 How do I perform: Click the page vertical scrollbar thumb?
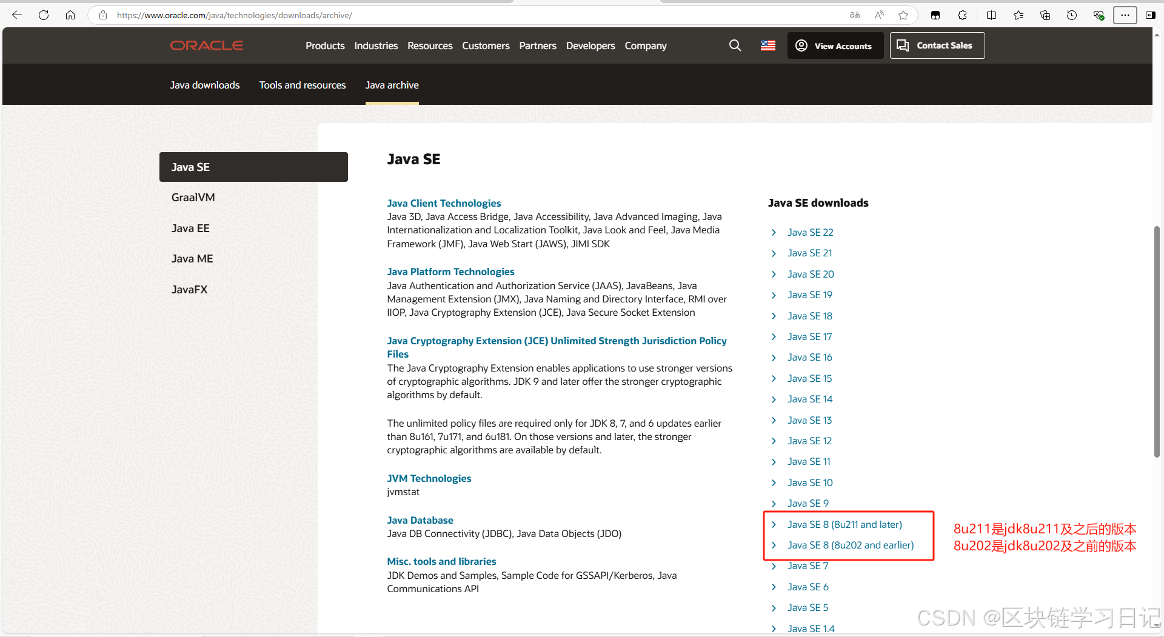tap(1157, 341)
